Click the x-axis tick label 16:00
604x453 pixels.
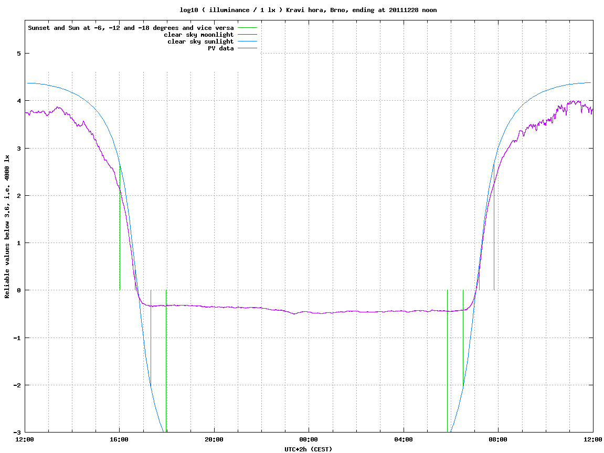pyautogui.click(x=119, y=439)
